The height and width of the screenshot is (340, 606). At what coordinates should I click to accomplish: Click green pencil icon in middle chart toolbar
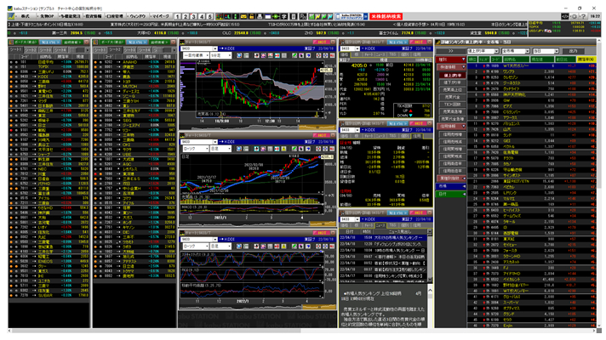(294, 149)
